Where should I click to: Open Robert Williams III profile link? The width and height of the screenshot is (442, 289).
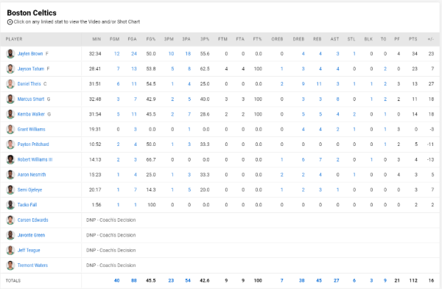pyautogui.click(x=35, y=159)
